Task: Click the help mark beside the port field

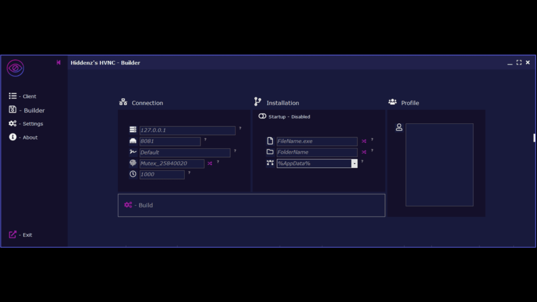Action: pos(205,139)
